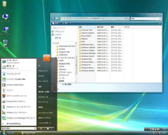Click the Start menu lock button

pos(48,128)
